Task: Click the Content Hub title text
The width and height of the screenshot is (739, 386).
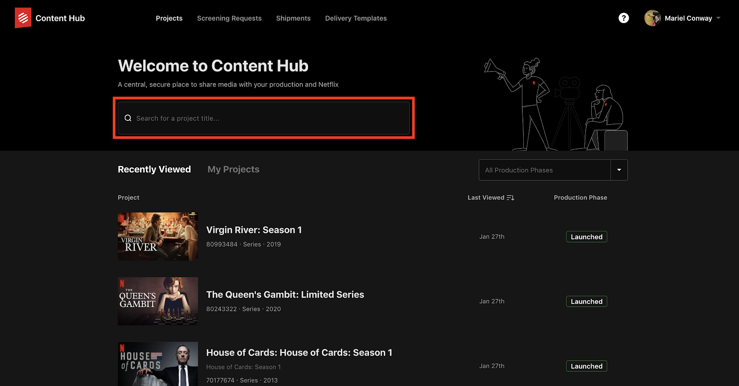Action: (60, 18)
